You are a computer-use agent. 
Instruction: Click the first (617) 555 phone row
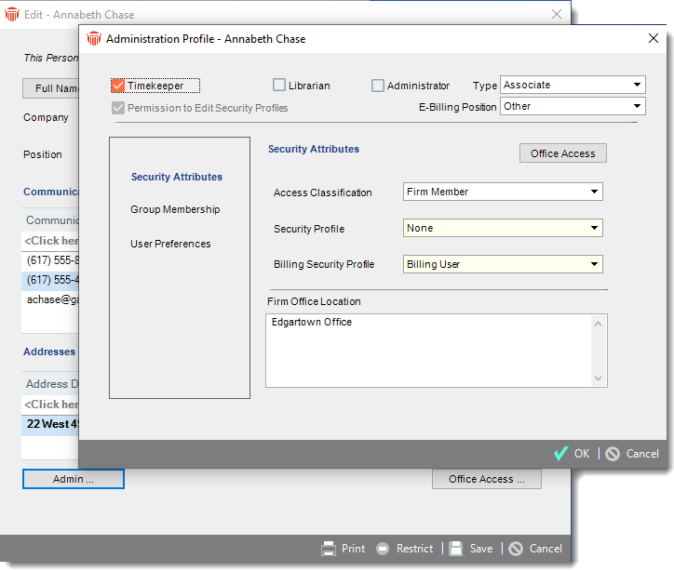[x=50, y=260]
